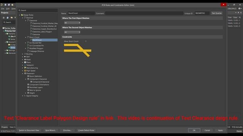Expand the Manufacturing category arrow
The image size is (243, 136).
tap(23, 68)
